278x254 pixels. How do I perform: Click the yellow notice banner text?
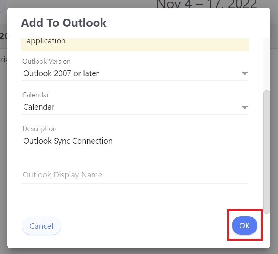click(x=47, y=41)
